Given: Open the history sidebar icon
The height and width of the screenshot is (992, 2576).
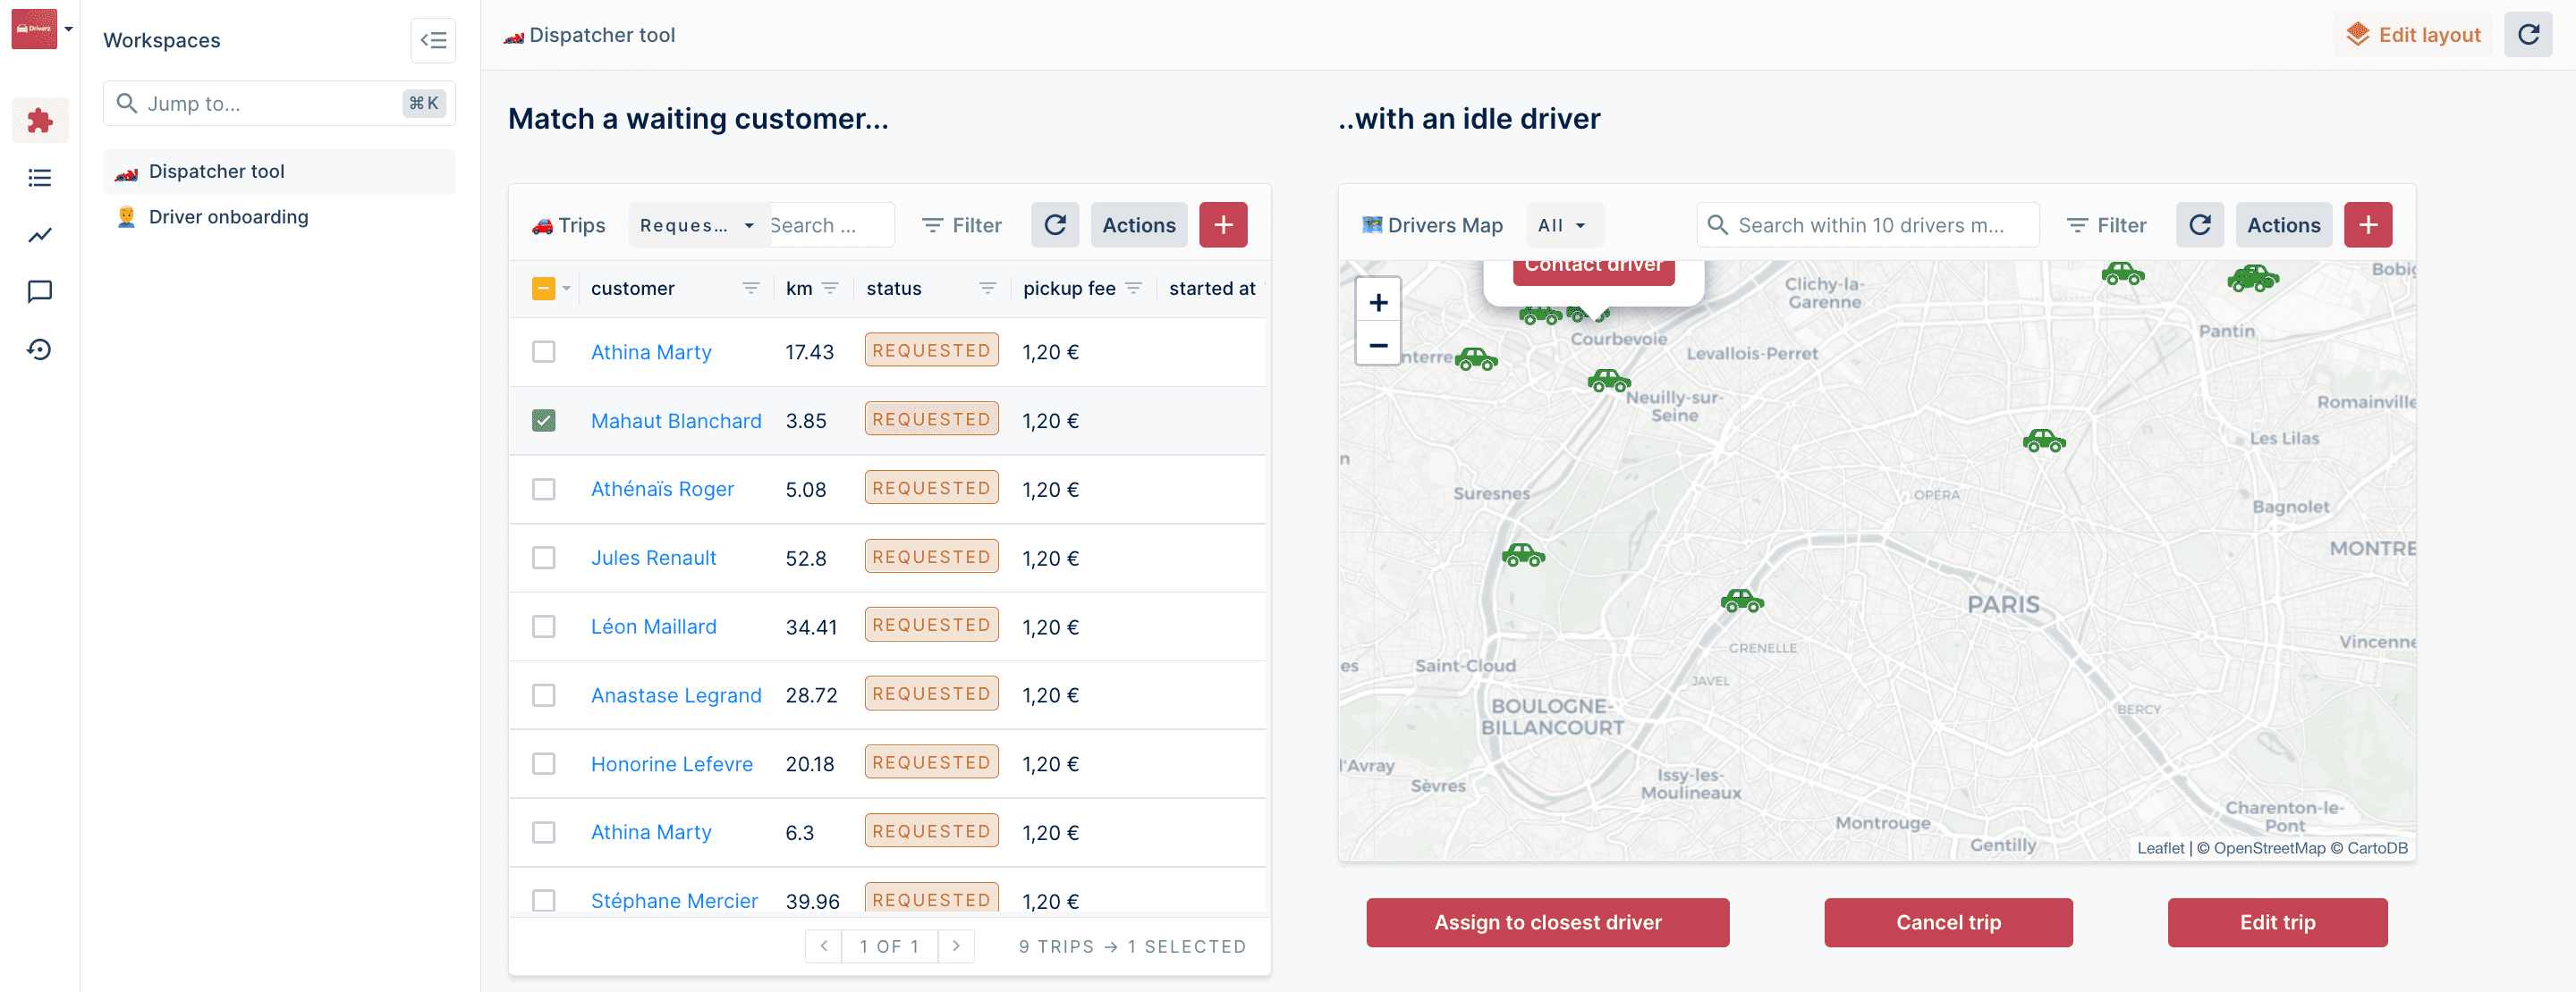Looking at the screenshot, I should coord(40,349).
